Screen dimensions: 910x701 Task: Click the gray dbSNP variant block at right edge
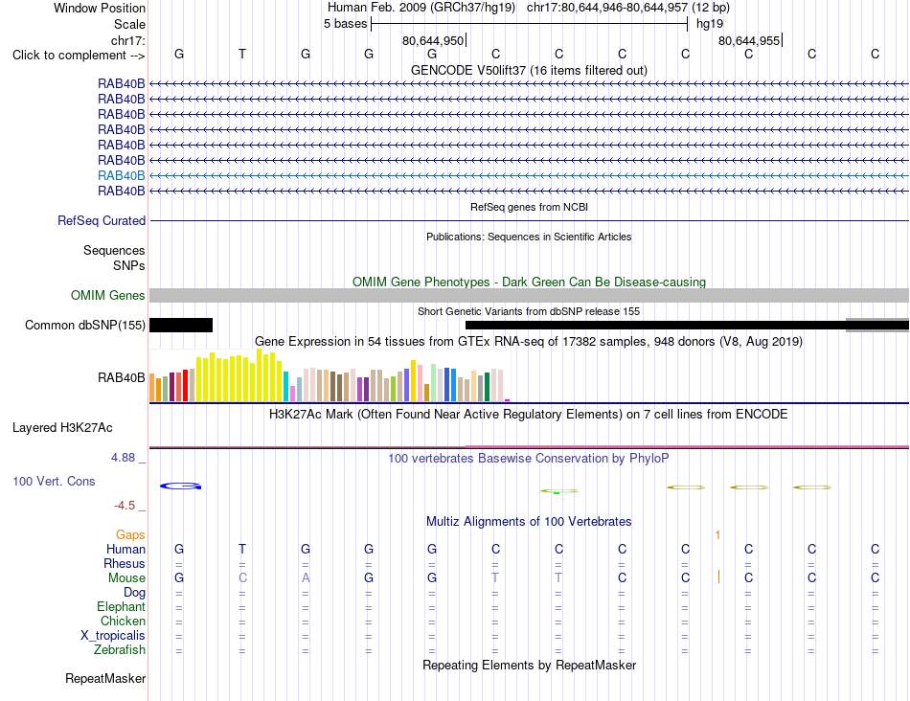pyautogui.click(x=877, y=325)
